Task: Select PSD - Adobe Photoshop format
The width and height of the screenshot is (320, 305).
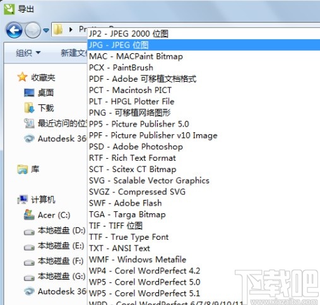Action: pos(203,147)
